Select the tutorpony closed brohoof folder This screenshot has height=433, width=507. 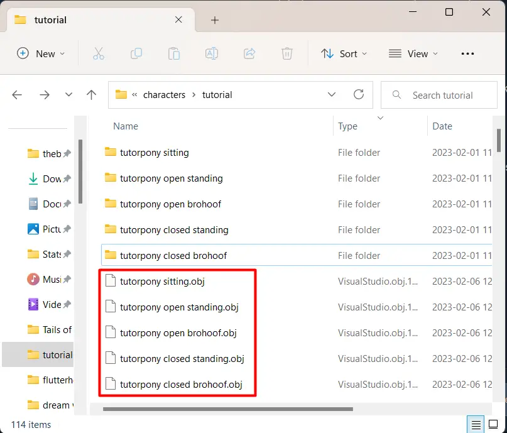tap(297, 256)
